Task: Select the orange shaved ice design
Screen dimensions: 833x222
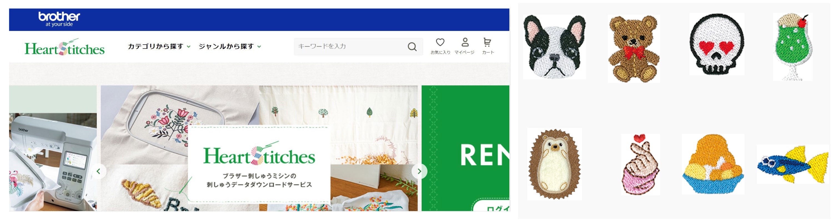Action: pyautogui.click(x=713, y=164)
